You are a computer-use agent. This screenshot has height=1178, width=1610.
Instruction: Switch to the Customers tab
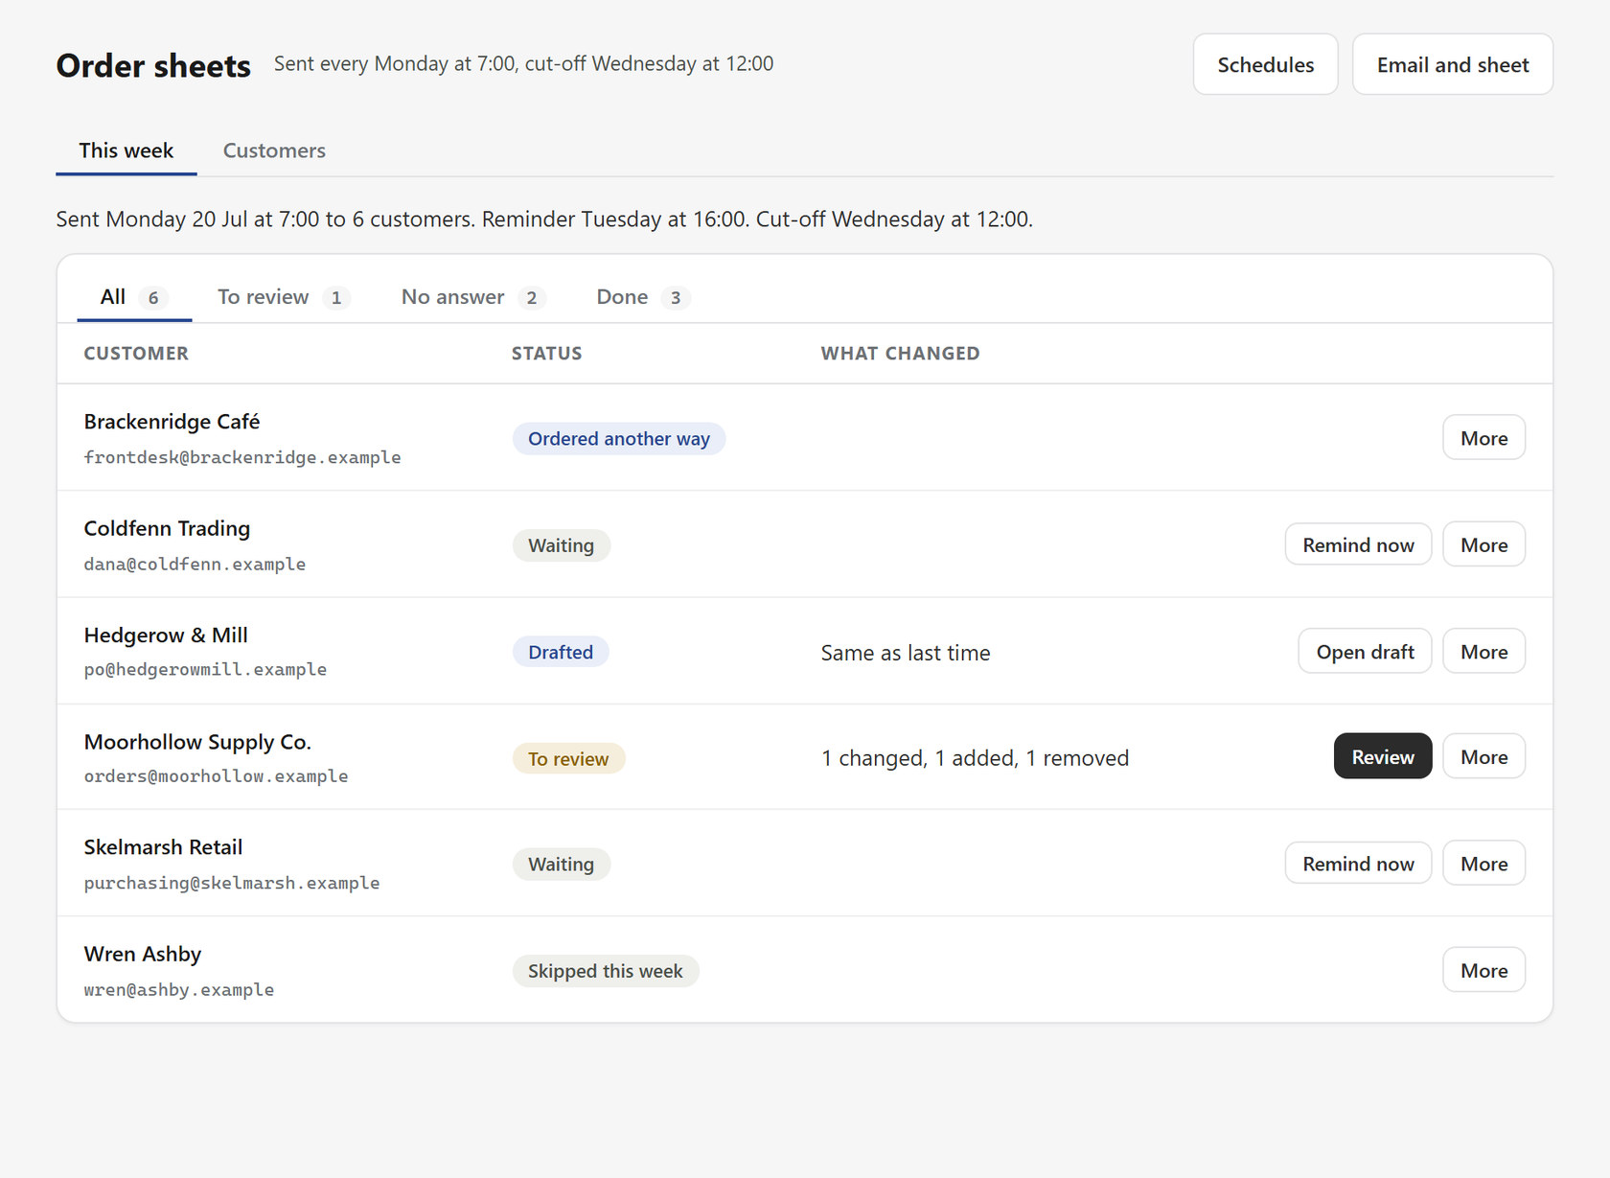pyautogui.click(x=274, y=150)
